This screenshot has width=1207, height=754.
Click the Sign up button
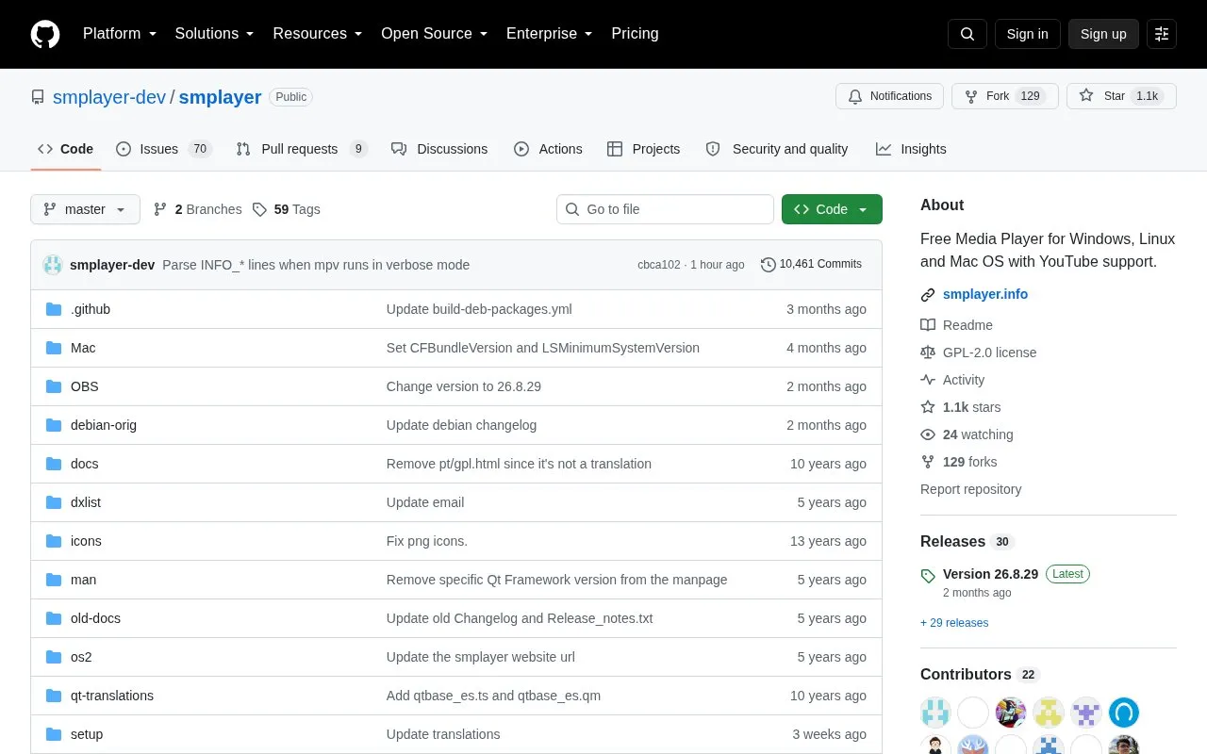1103,34
